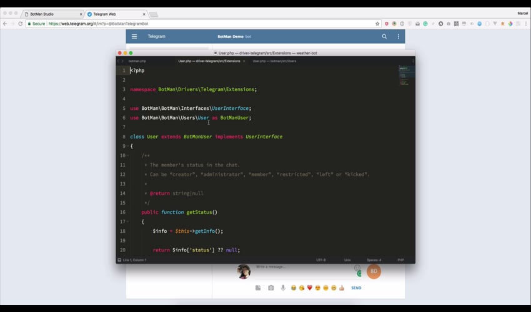The width and height of the screenshot is (531, 312).
Task: Send the Telegram message
Action: [x=356, y=288]
